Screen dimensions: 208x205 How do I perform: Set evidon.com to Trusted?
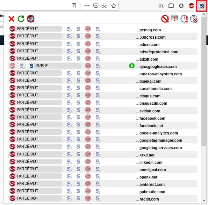(78, 110)
